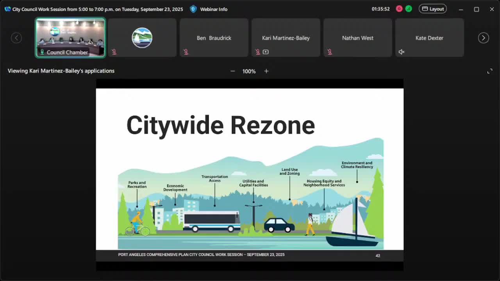Open the Webinar Info panel
The image size is (500, 281).
tap(214, 9)
